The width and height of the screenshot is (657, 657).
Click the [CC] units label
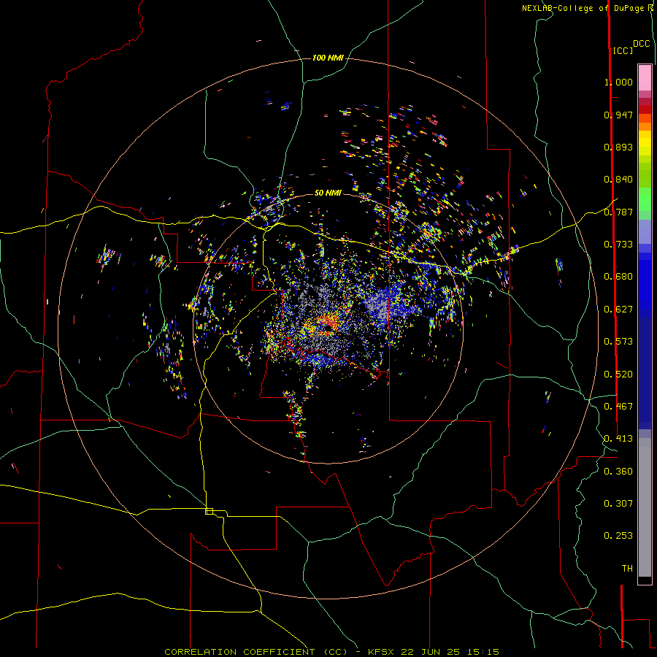pyautogui.click(x=623, y=50)
